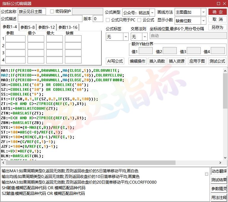Run 测试公式 button

coord(217,61)
